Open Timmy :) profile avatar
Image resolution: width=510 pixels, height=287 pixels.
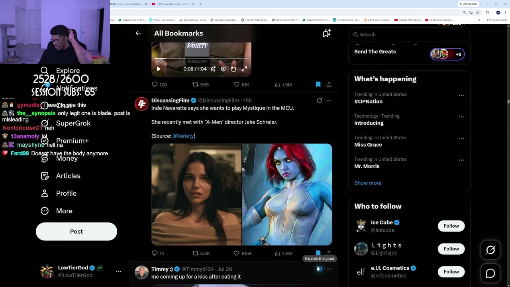pos(141,273)
